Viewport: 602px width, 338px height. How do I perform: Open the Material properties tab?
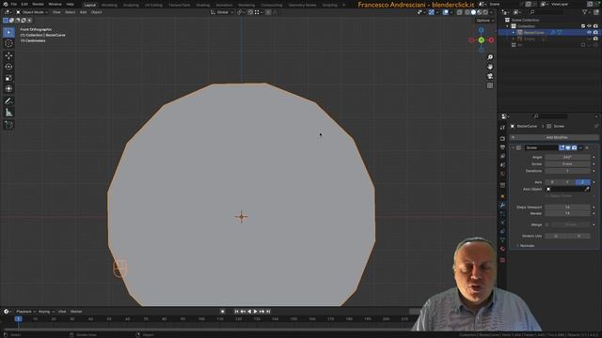(502, 249)
